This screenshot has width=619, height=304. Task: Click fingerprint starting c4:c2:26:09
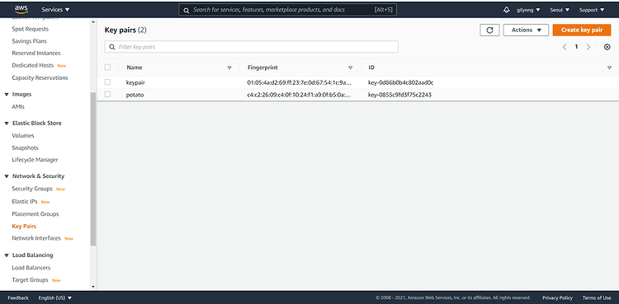[x=300, y=95]
